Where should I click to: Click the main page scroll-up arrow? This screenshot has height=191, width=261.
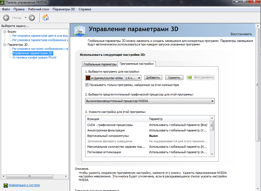coord(257,26)
